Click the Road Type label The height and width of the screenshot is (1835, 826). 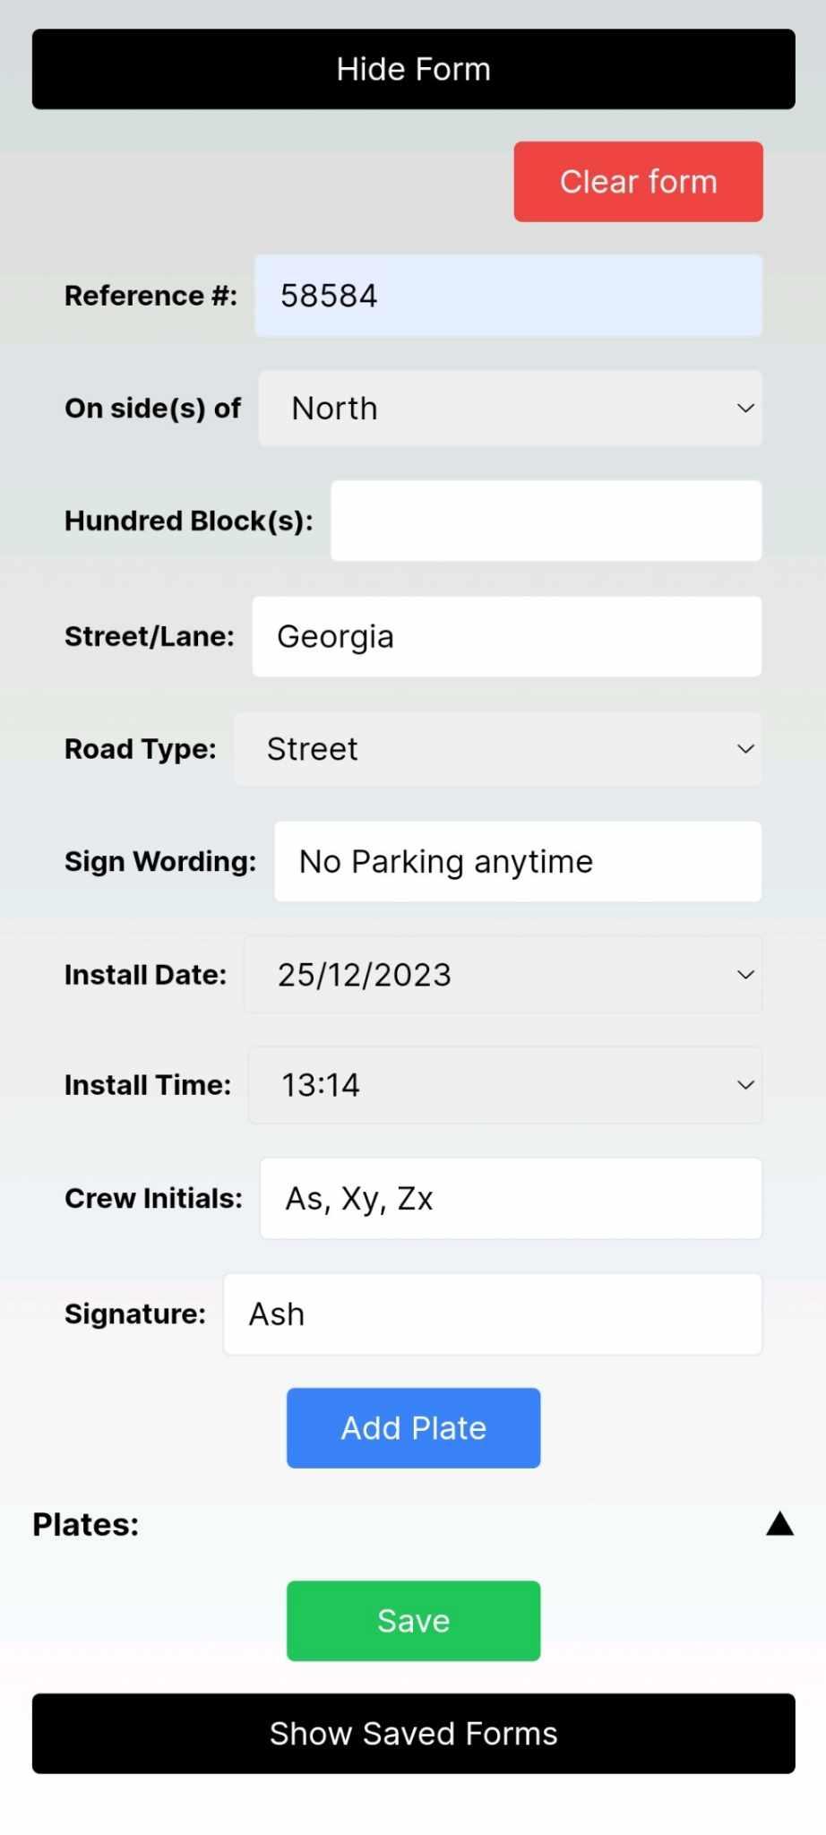(140, 749)
